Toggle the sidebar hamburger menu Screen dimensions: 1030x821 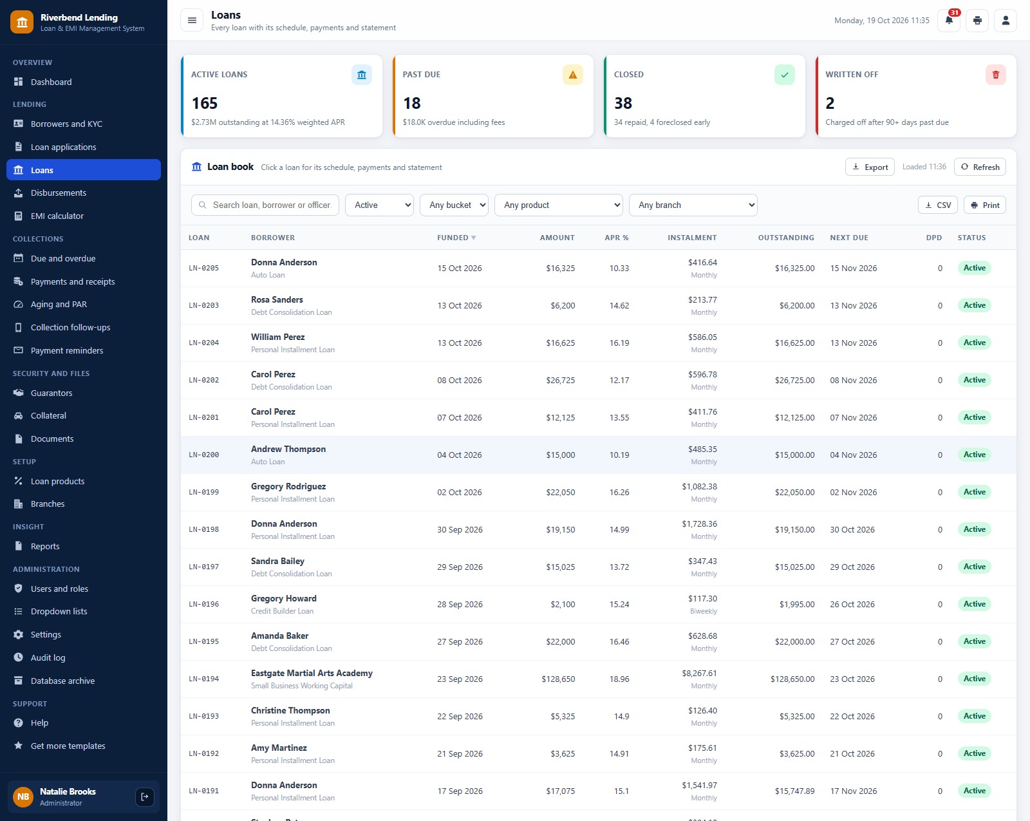[x=192, y=21]
